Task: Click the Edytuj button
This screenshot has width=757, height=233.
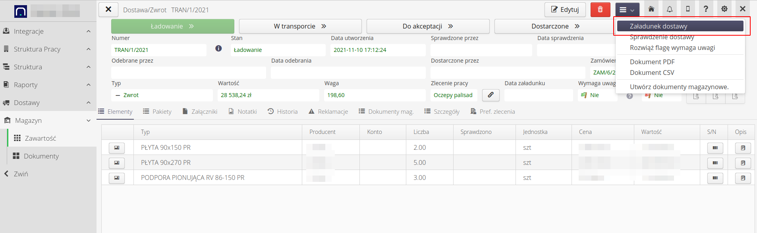Action: [565, 10]
